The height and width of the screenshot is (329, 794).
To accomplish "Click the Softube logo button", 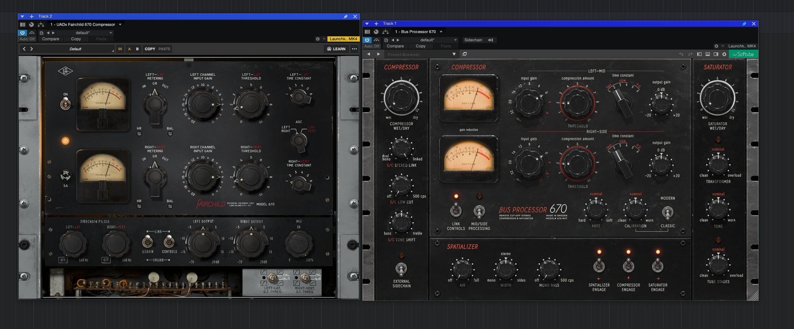I will pyautogui.click(x=743, y=54).
